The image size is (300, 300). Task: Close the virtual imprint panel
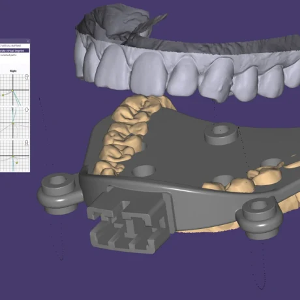point(28,41)
